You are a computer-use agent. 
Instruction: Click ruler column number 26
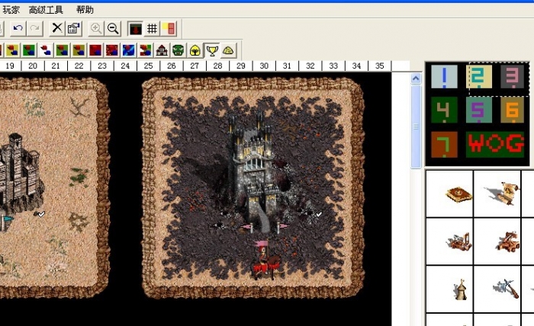172,66
